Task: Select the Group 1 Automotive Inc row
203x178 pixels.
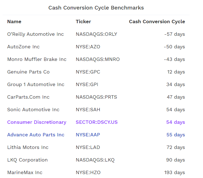Action: click(x=96, y=84)
